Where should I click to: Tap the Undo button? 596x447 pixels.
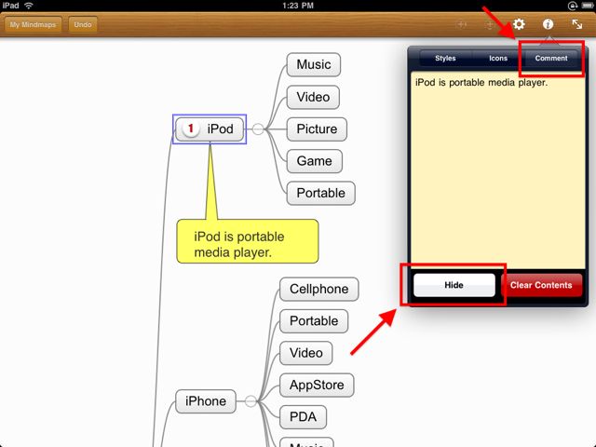83,25
